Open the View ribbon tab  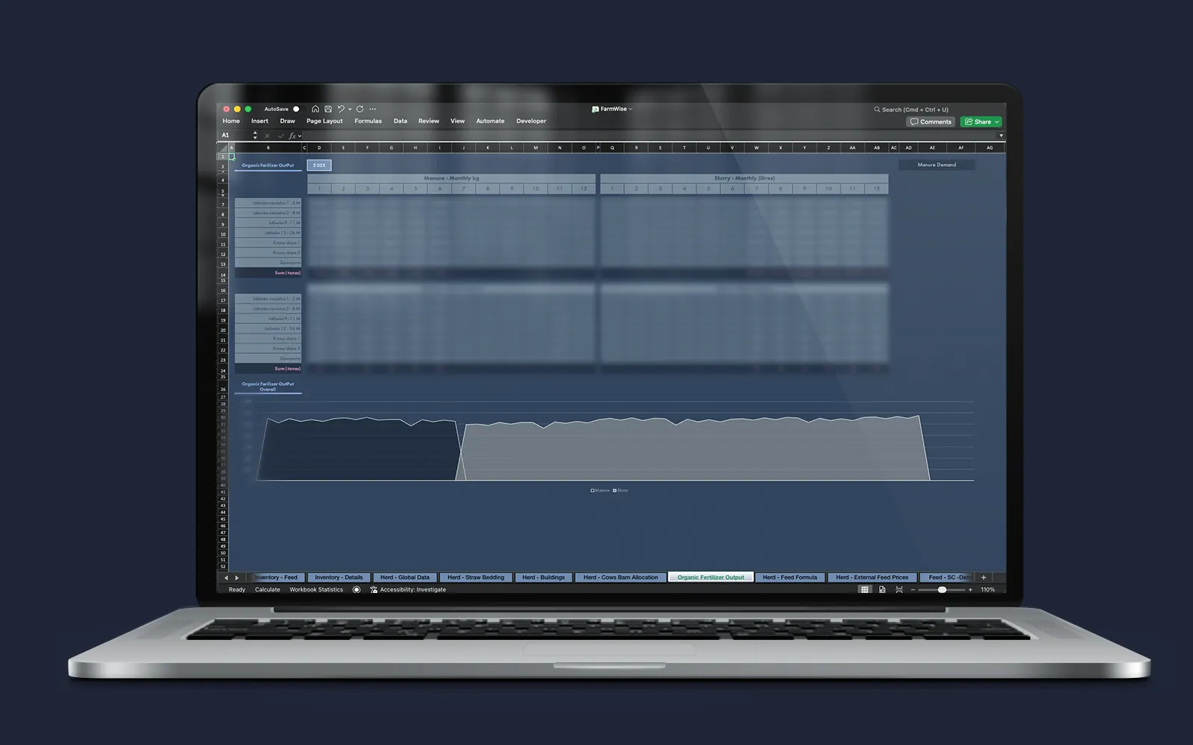[x=457, y=121]
